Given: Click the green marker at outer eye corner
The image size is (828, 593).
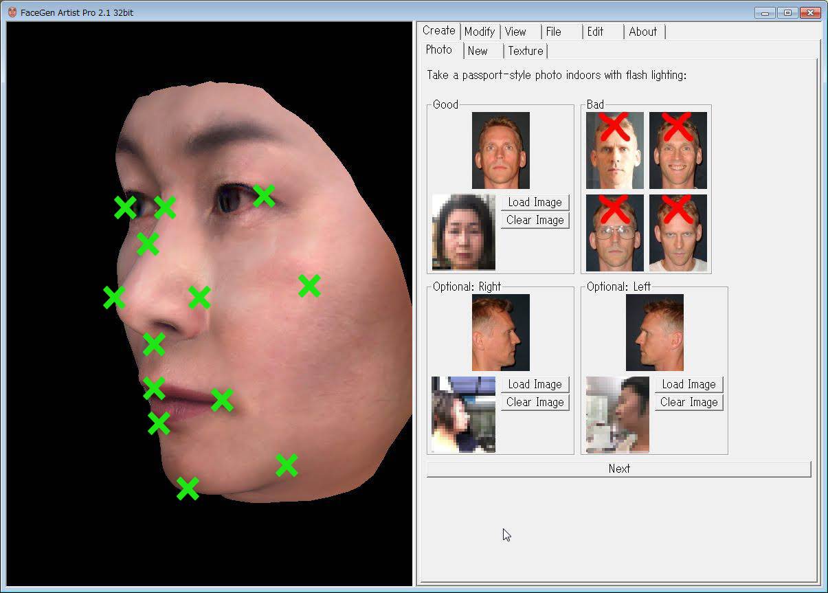Looking at the screenshot, I should [264, 196].
